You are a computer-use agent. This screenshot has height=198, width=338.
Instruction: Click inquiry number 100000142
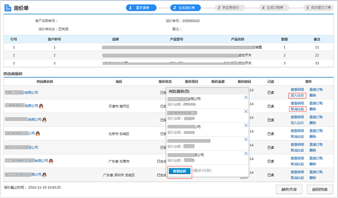(191, 21)
